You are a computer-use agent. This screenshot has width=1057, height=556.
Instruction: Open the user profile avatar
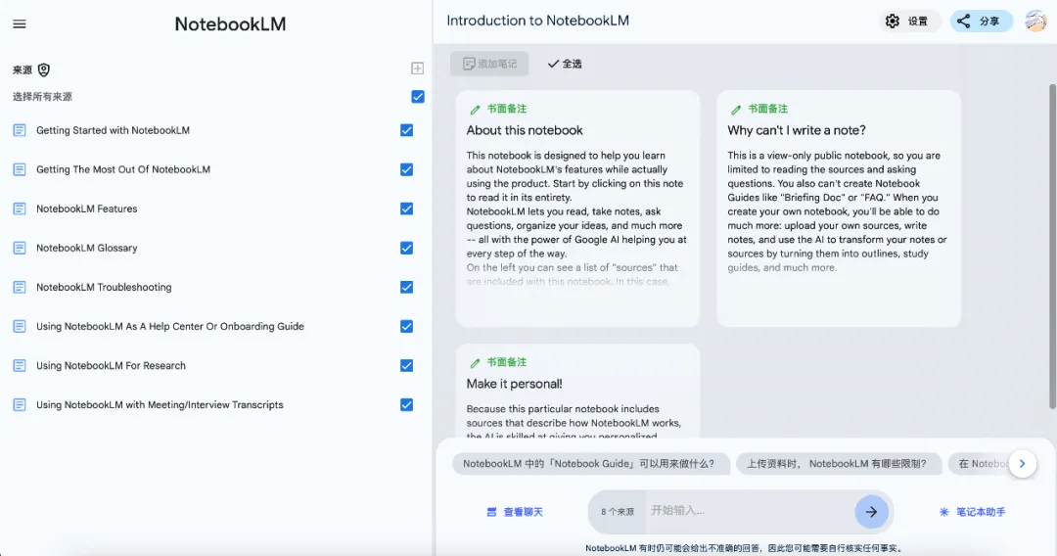click(x=1035, y=21)
